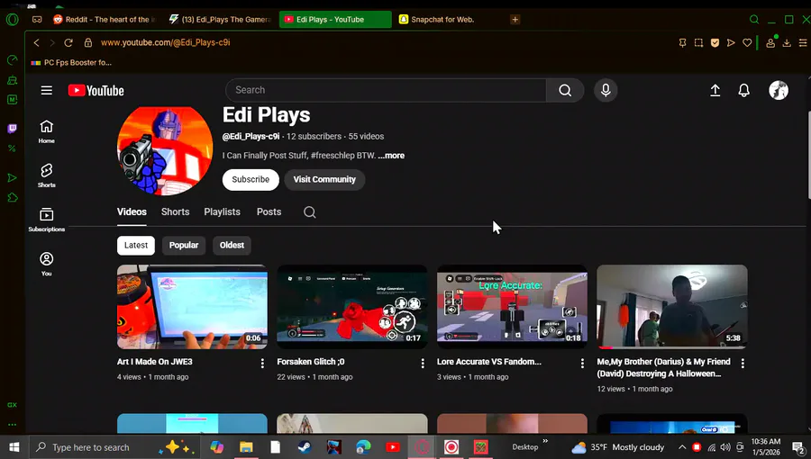Open Lore Accurate VS Fandom title link

[489, 362]
